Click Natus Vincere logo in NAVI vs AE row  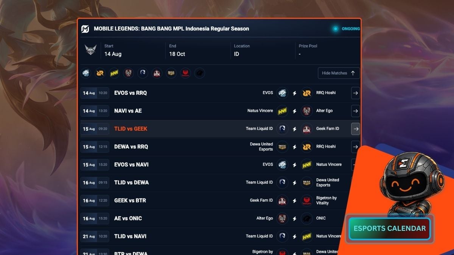click(x=282, y=111)
